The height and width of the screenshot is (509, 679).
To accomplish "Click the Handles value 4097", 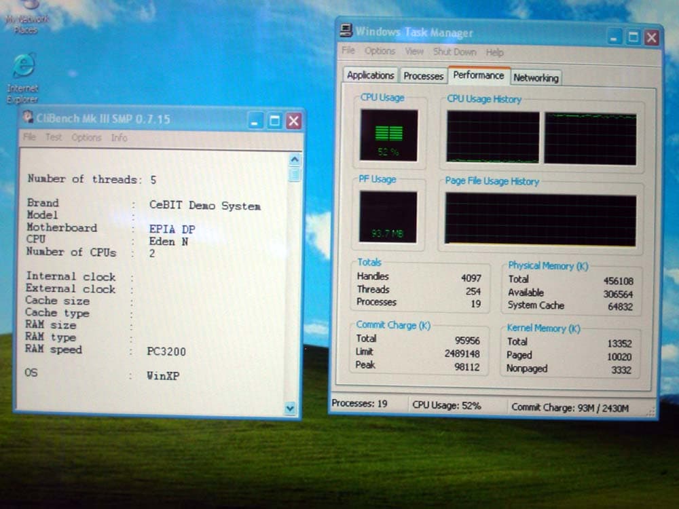I will click(471, 278).
